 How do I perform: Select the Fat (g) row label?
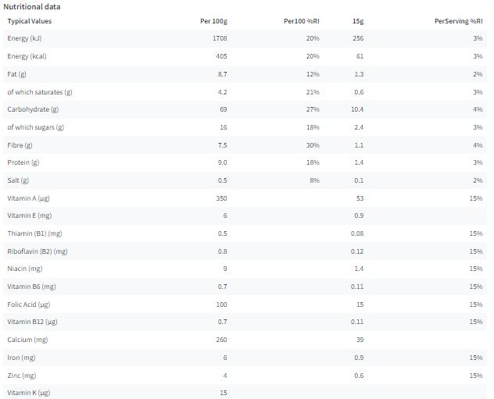pyautogui.click(x=16, y=74)
